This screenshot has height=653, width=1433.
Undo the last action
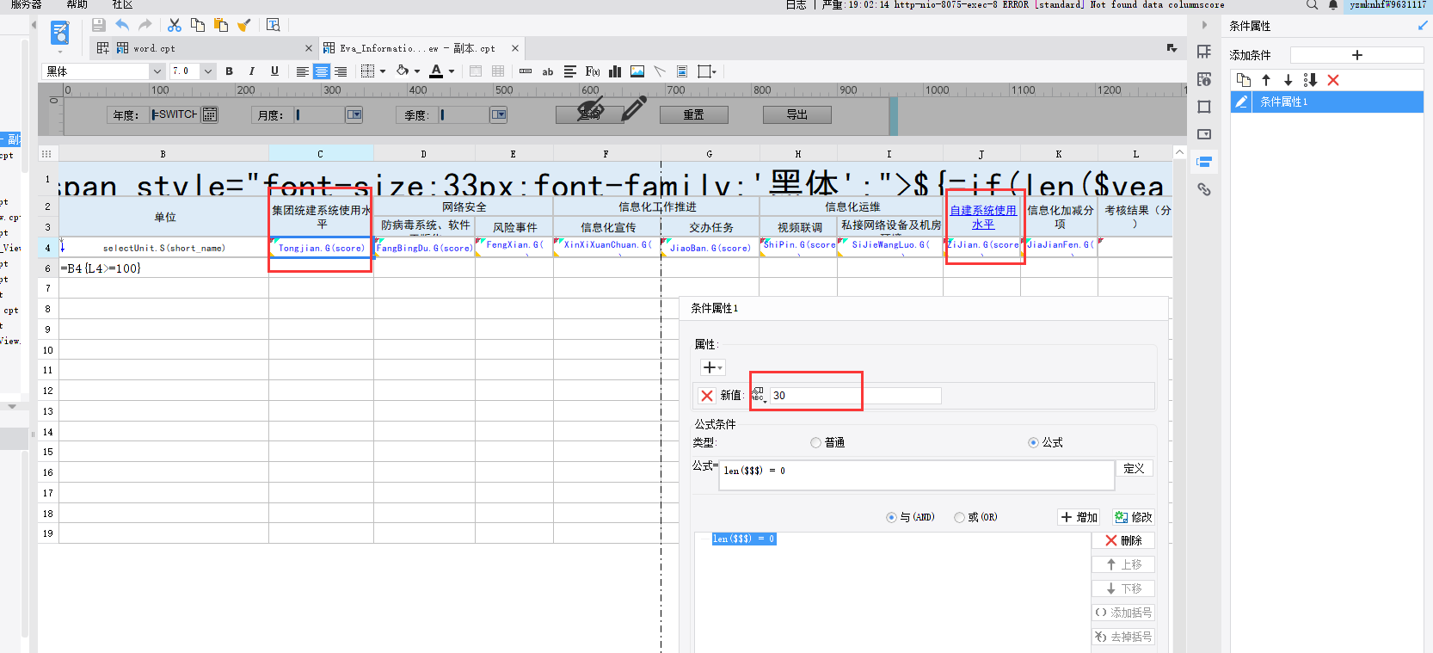coord(122,25)
